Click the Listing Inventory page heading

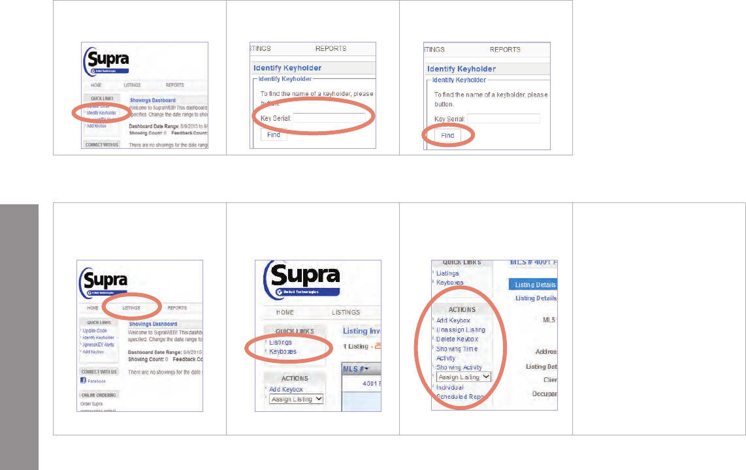click(x=362, y=331)
